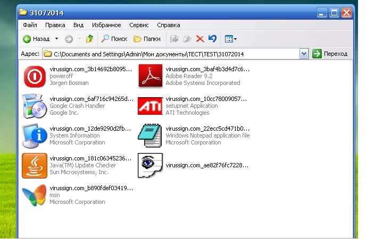
Task: Click the red X delete toolbar icon
Action: point(200,39)
